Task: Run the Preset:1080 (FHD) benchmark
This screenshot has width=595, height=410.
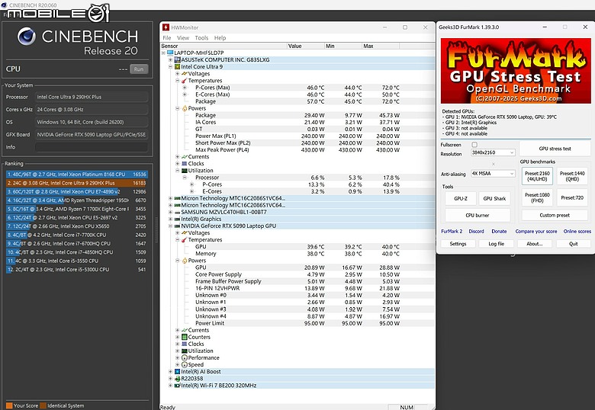Action: point(537,198)
